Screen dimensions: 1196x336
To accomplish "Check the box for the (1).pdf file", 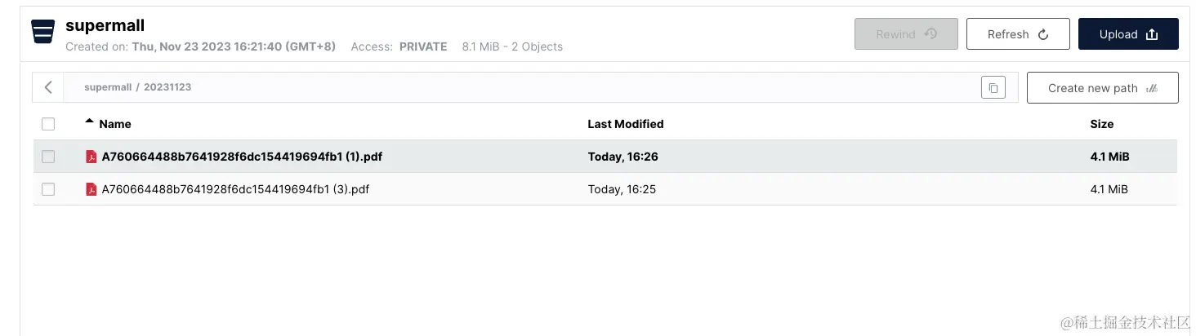I will [48, 157].
